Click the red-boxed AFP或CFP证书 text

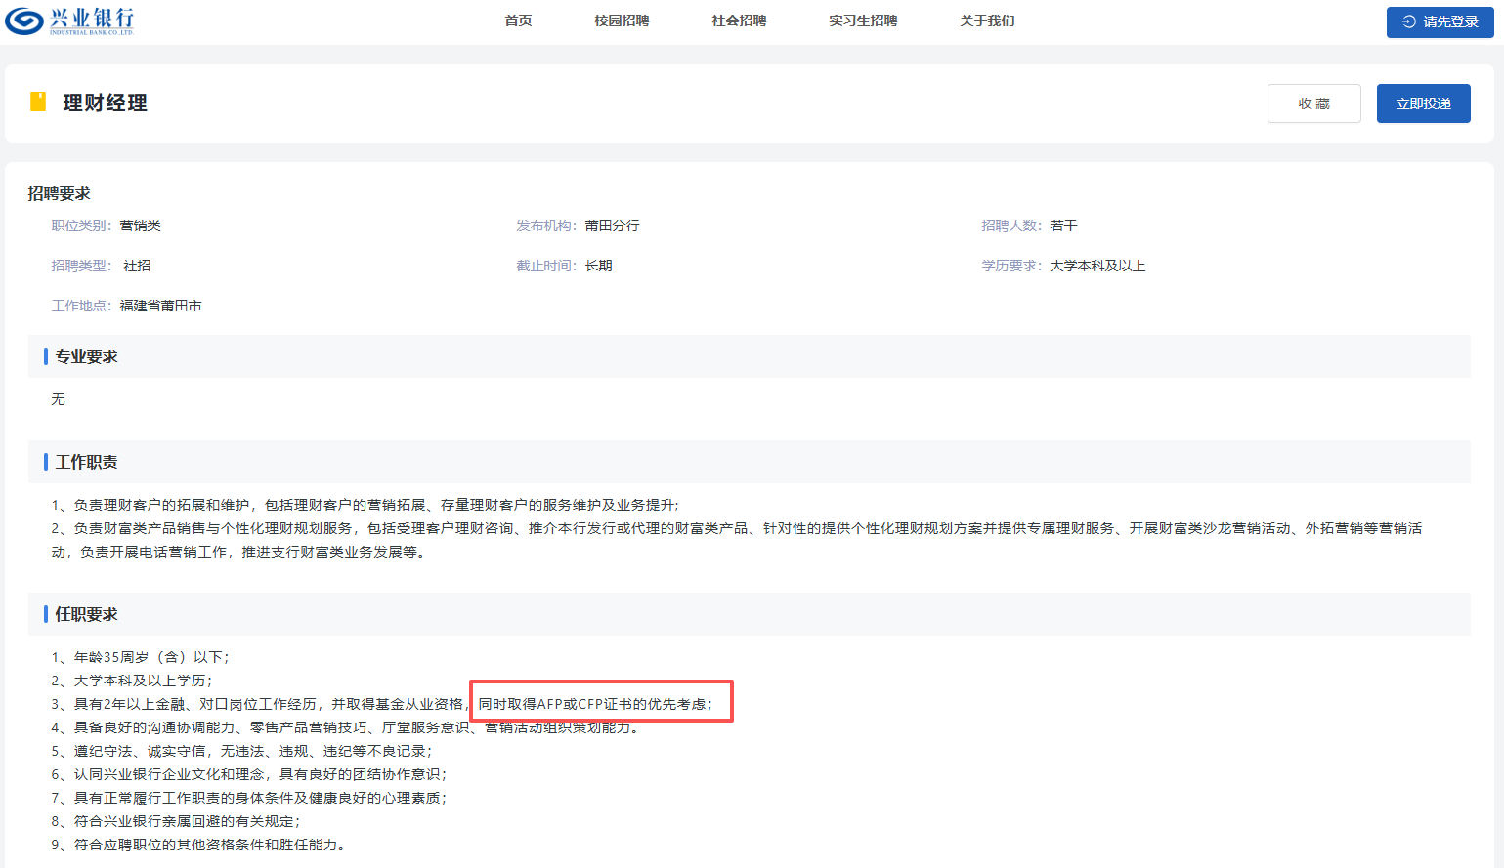pos(596,704)
